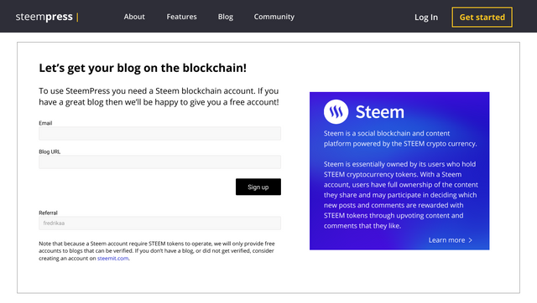The image size is (537, 303).
Task: Click the blog on the blockchain heading
Action: pyautogui.click(x=143, y=68)
